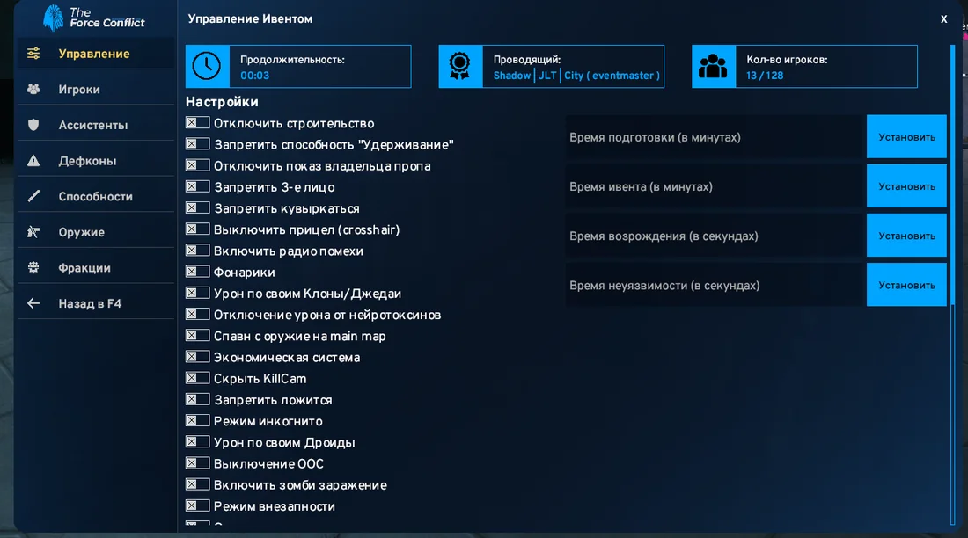Click The Force Conflict logo
This screenshot has width=968, height=538.
pyautogui.click(x=94, y=18)
